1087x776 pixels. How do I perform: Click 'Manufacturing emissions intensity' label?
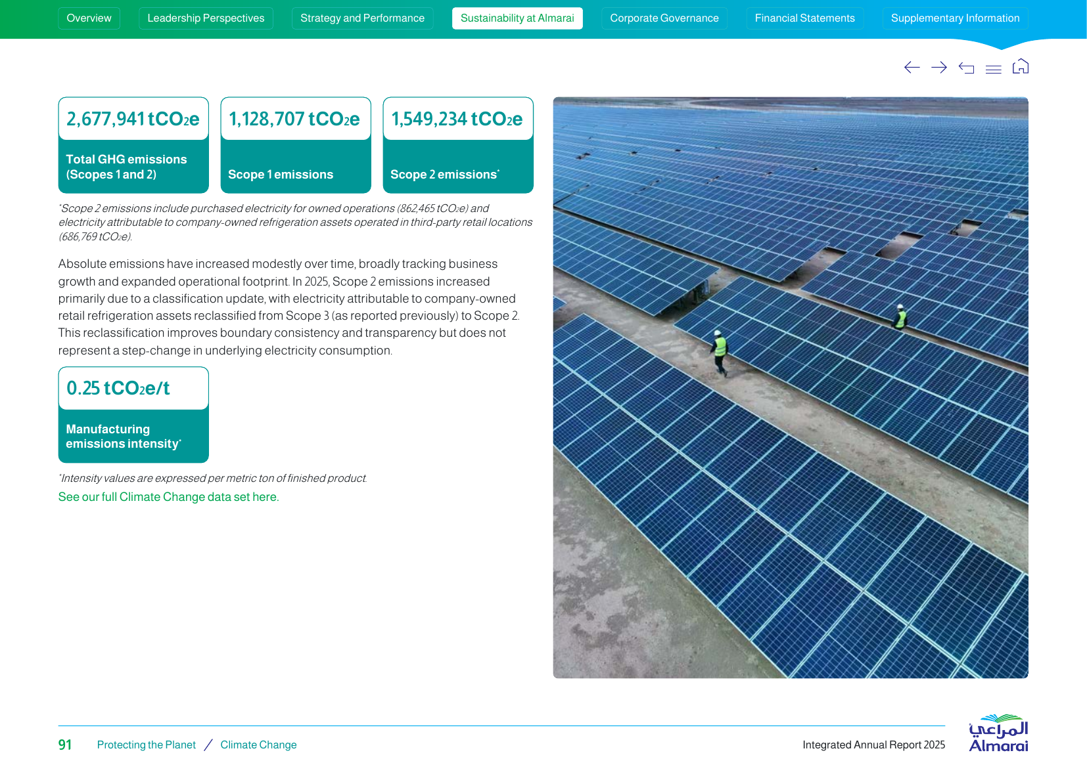[123, 437]
